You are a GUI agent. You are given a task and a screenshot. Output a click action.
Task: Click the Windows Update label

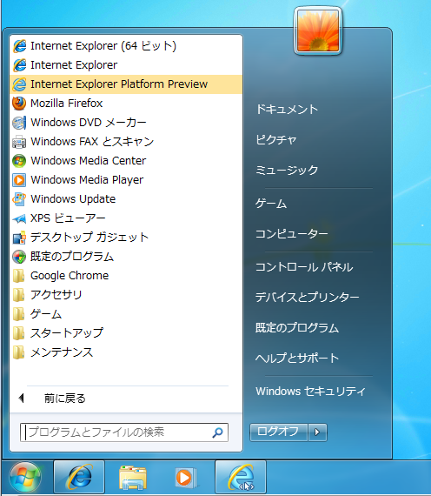pyautogui.click(x=73, y=199)
